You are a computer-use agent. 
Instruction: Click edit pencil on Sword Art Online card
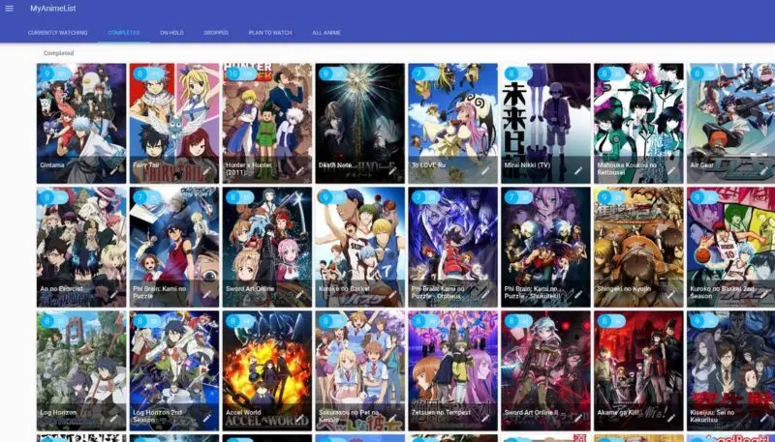coord(299,294)
